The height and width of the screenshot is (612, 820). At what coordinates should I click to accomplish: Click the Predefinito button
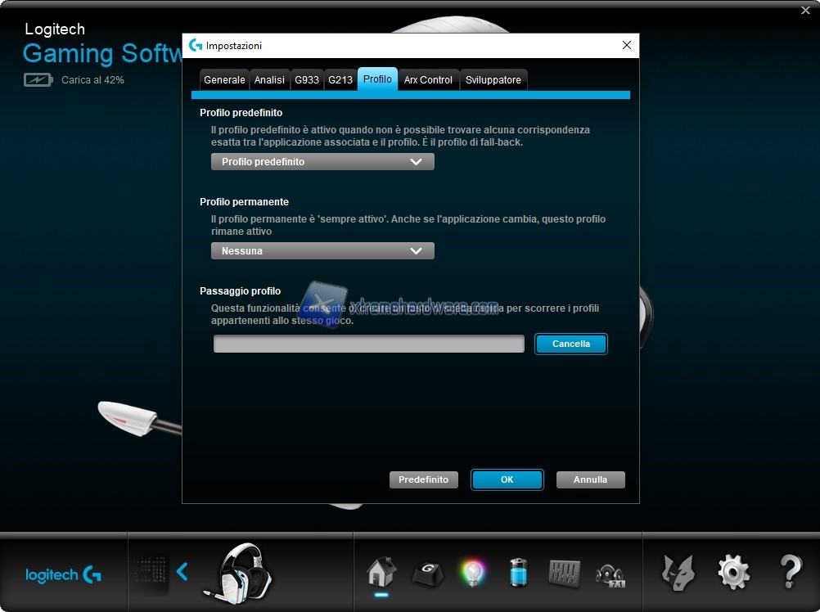coord(423,479)
